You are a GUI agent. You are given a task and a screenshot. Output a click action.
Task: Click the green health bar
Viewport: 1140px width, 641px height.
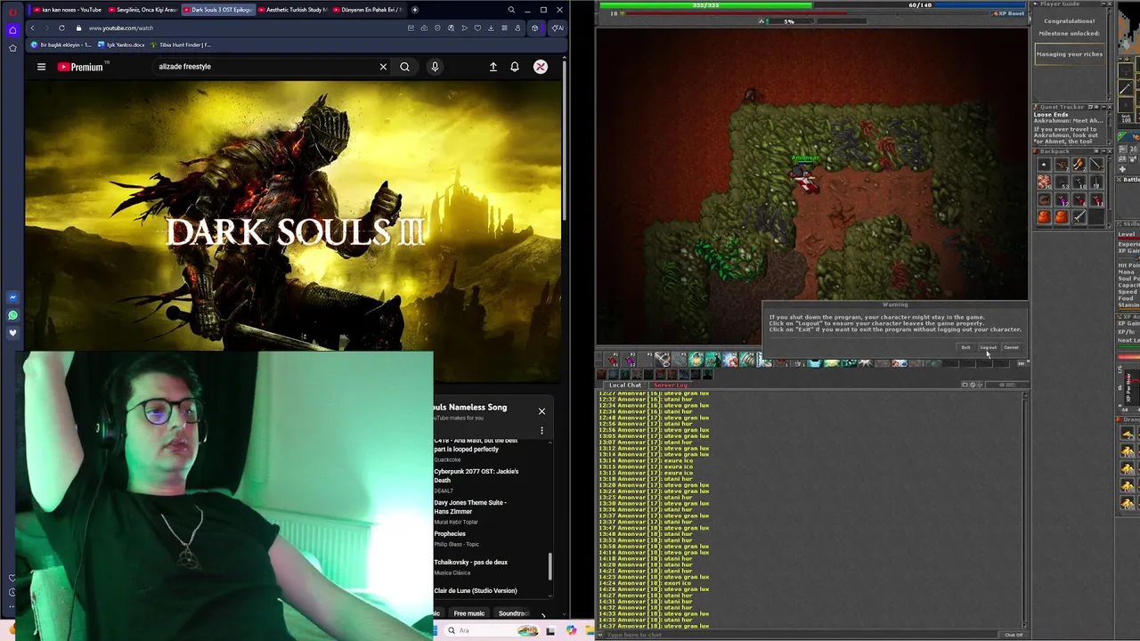click(x=705, y=5)
